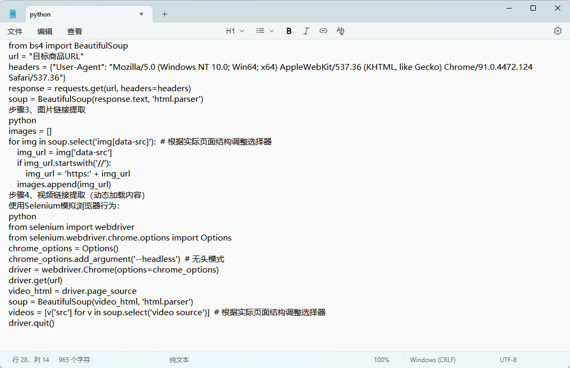Toggle italic formatting
This screenshot has width=570, height=368.
[x=306, y=31]
